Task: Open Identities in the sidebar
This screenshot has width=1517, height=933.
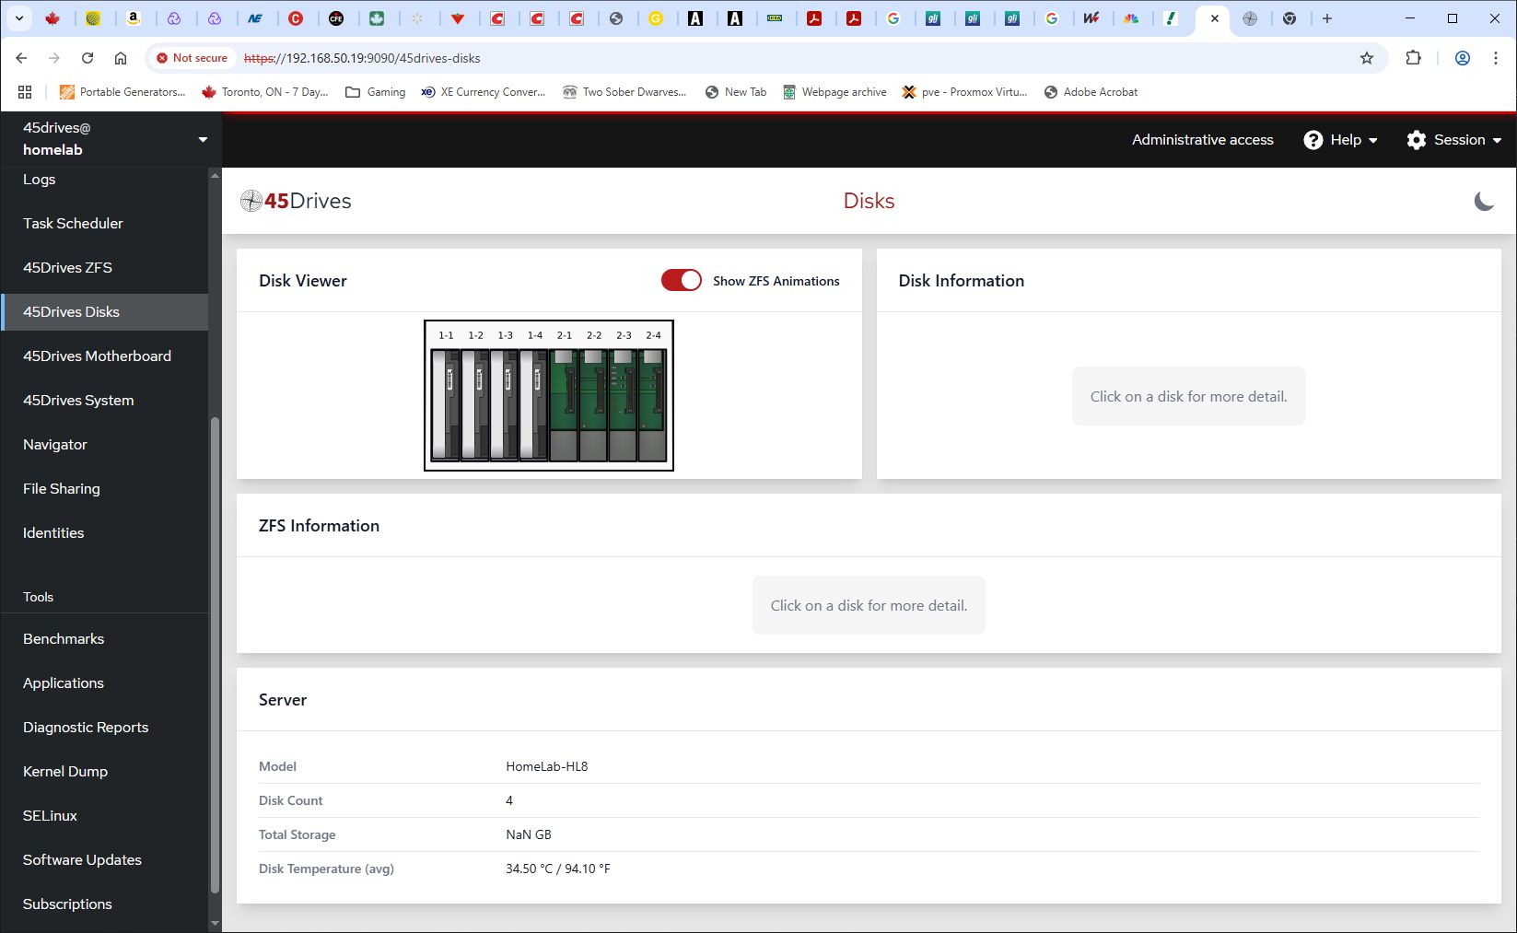Action: tap(104, 533)
